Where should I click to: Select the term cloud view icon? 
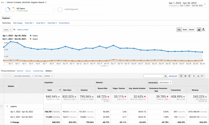point(198,76)
